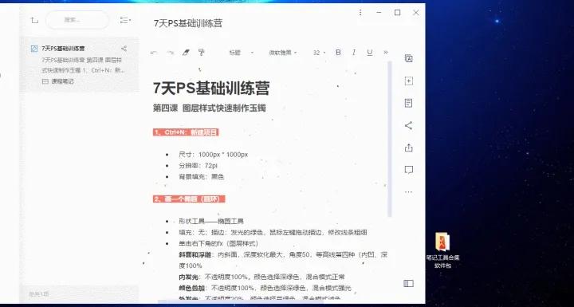Click the line 单击右下角的fx（图层样式）

[218, 244]
